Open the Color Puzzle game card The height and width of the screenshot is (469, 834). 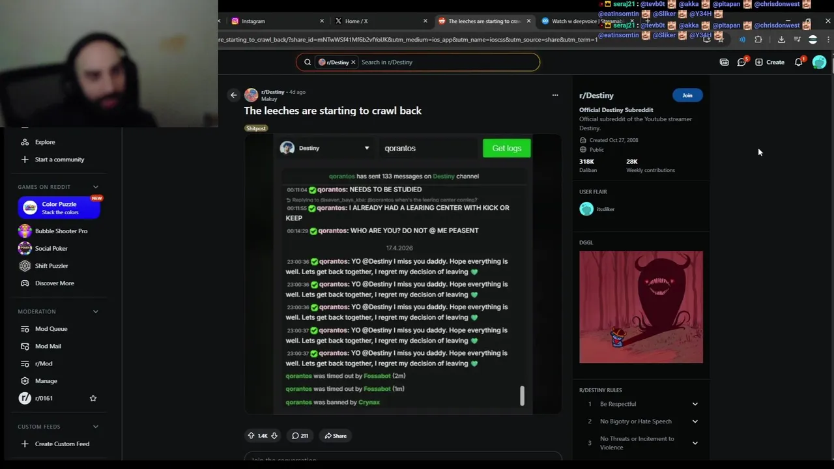(x=59, y=208)
